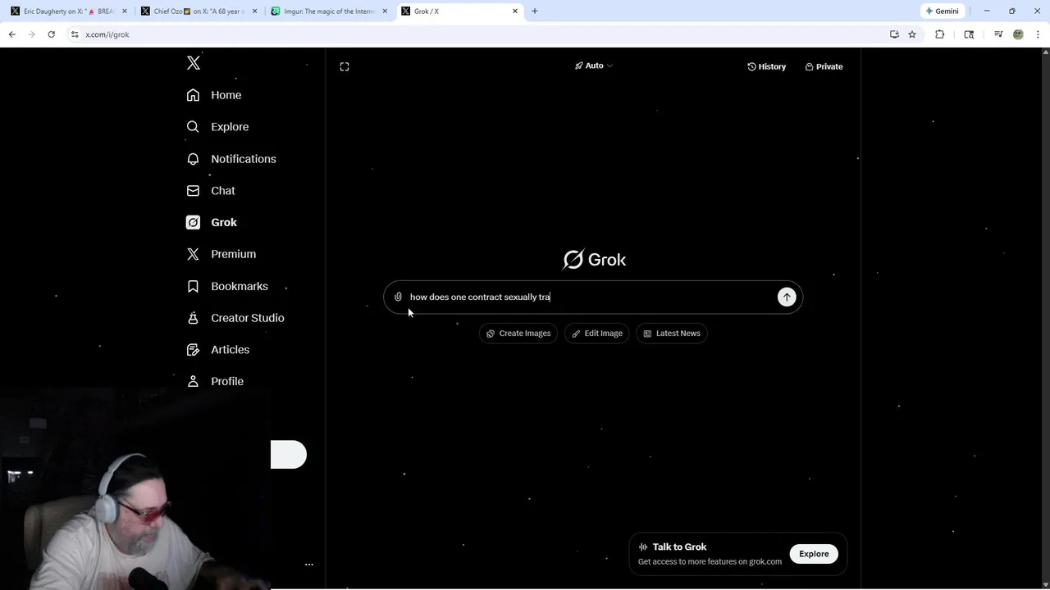Click Explore in Talk to Grok banner

click(x=814, y=554)
